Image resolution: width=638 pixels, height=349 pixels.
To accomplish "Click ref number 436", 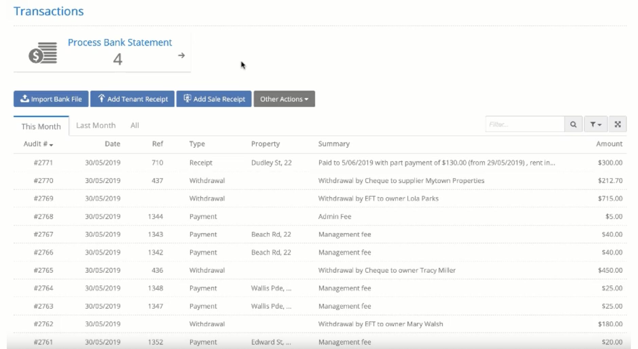I will point(158,270).
